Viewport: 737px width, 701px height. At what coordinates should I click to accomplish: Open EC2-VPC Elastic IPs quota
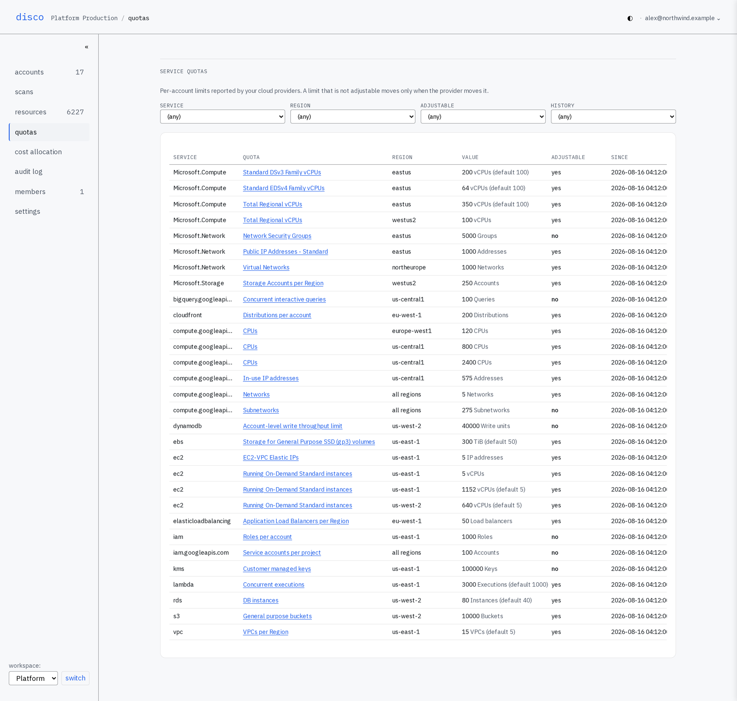coord(271,458)
